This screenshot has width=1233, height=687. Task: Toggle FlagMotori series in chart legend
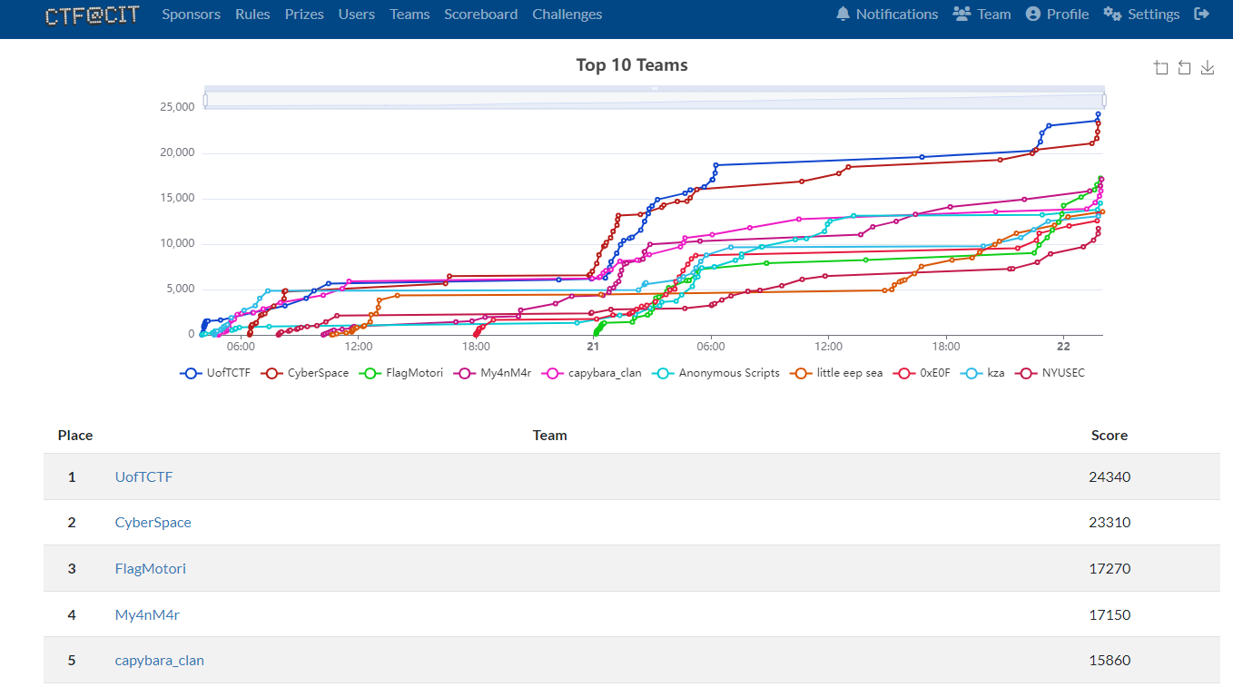(400, 373)
